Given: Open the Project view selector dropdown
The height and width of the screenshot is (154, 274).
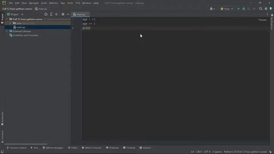Looking at the screenshot, I should click(x=15, y=14).
